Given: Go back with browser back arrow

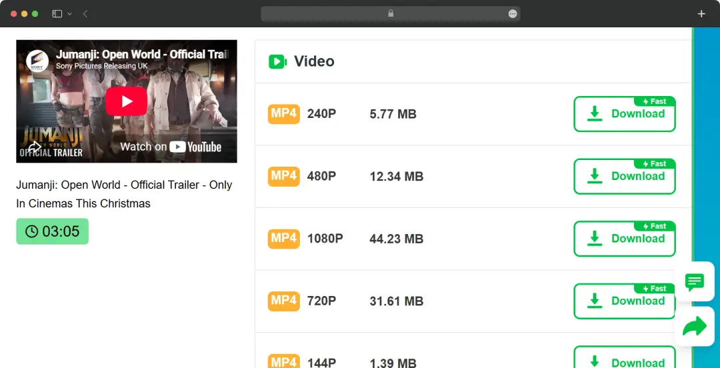Looking at the screenshot, I should pyautogui.click(x=85, y=14).
